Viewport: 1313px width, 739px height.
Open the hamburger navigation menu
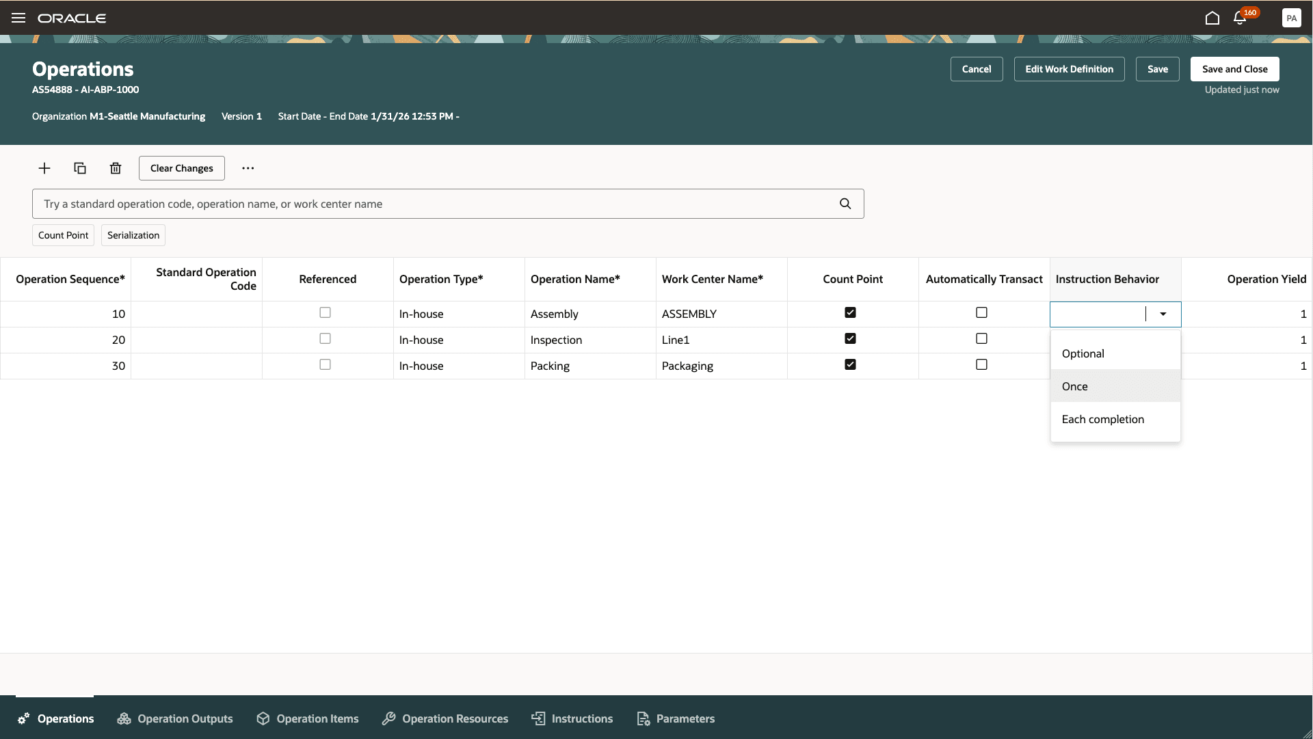click(18, 18)
